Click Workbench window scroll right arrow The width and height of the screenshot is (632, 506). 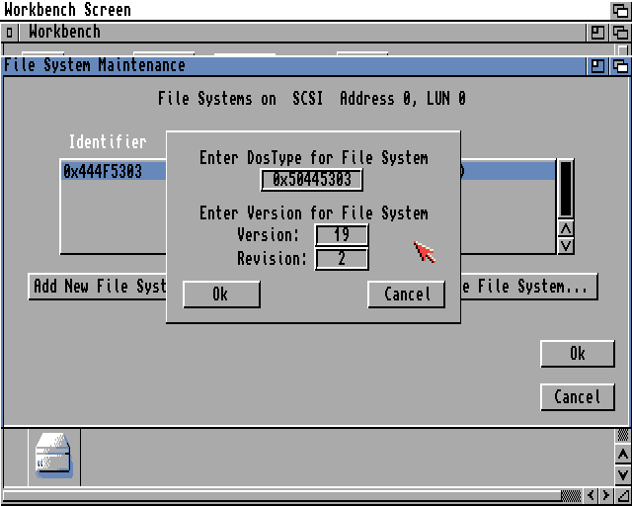[x=605, y=495]
